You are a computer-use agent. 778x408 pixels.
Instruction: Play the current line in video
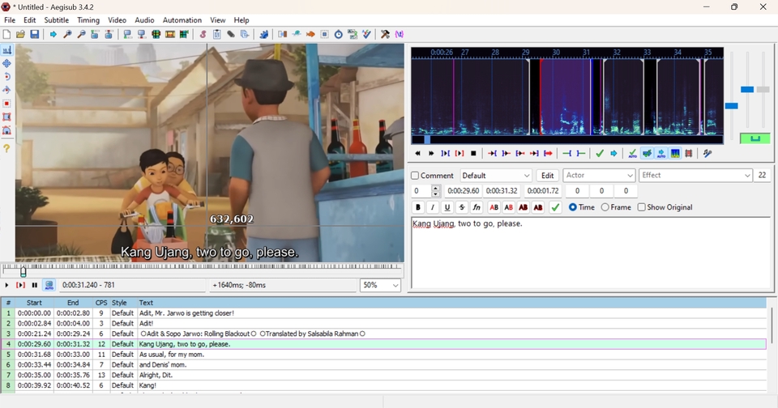(20, 285)
